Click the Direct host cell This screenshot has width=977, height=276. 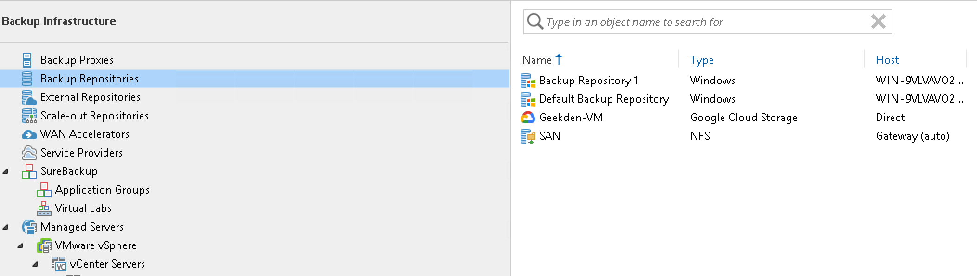890,118
